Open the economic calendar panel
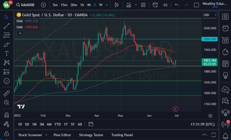The height and width of the screenshot is (140, 231). 225,64
